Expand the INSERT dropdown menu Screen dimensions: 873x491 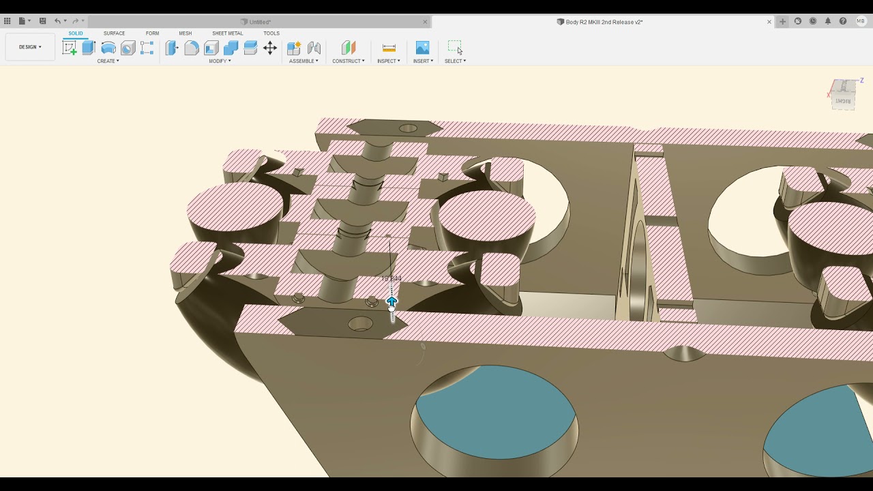(423, 61)
